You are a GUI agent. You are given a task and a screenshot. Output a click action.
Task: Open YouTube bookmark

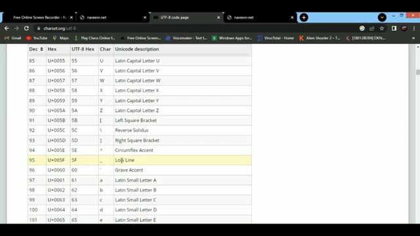(x=37, y=38)
